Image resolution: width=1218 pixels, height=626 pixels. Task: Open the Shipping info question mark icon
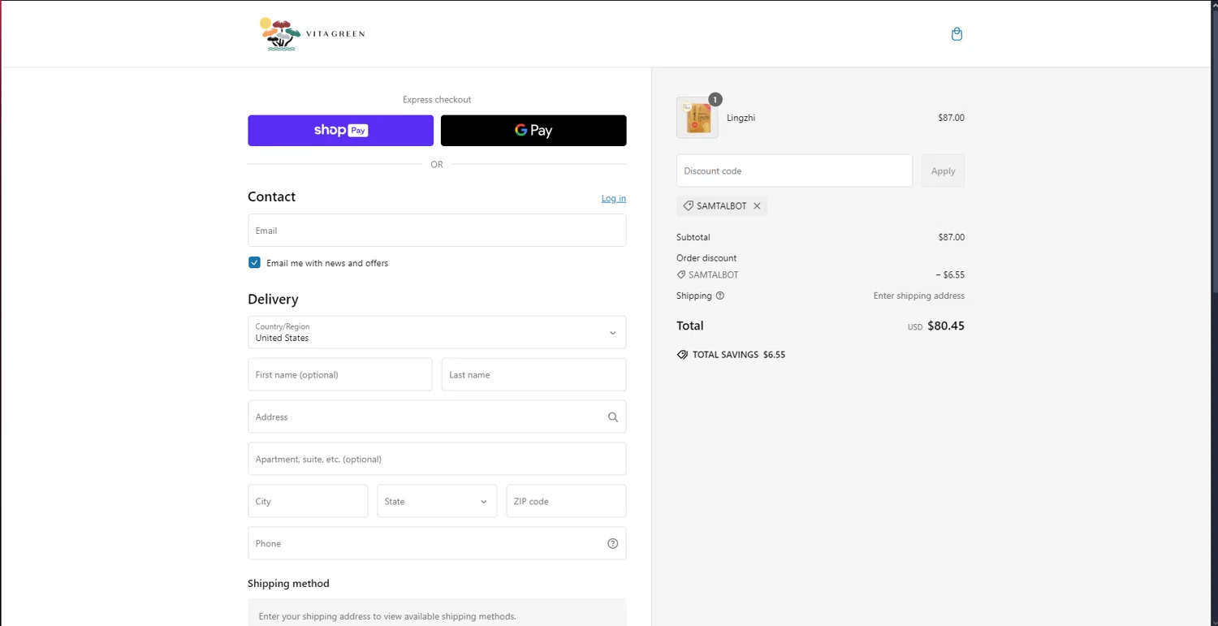720,296
